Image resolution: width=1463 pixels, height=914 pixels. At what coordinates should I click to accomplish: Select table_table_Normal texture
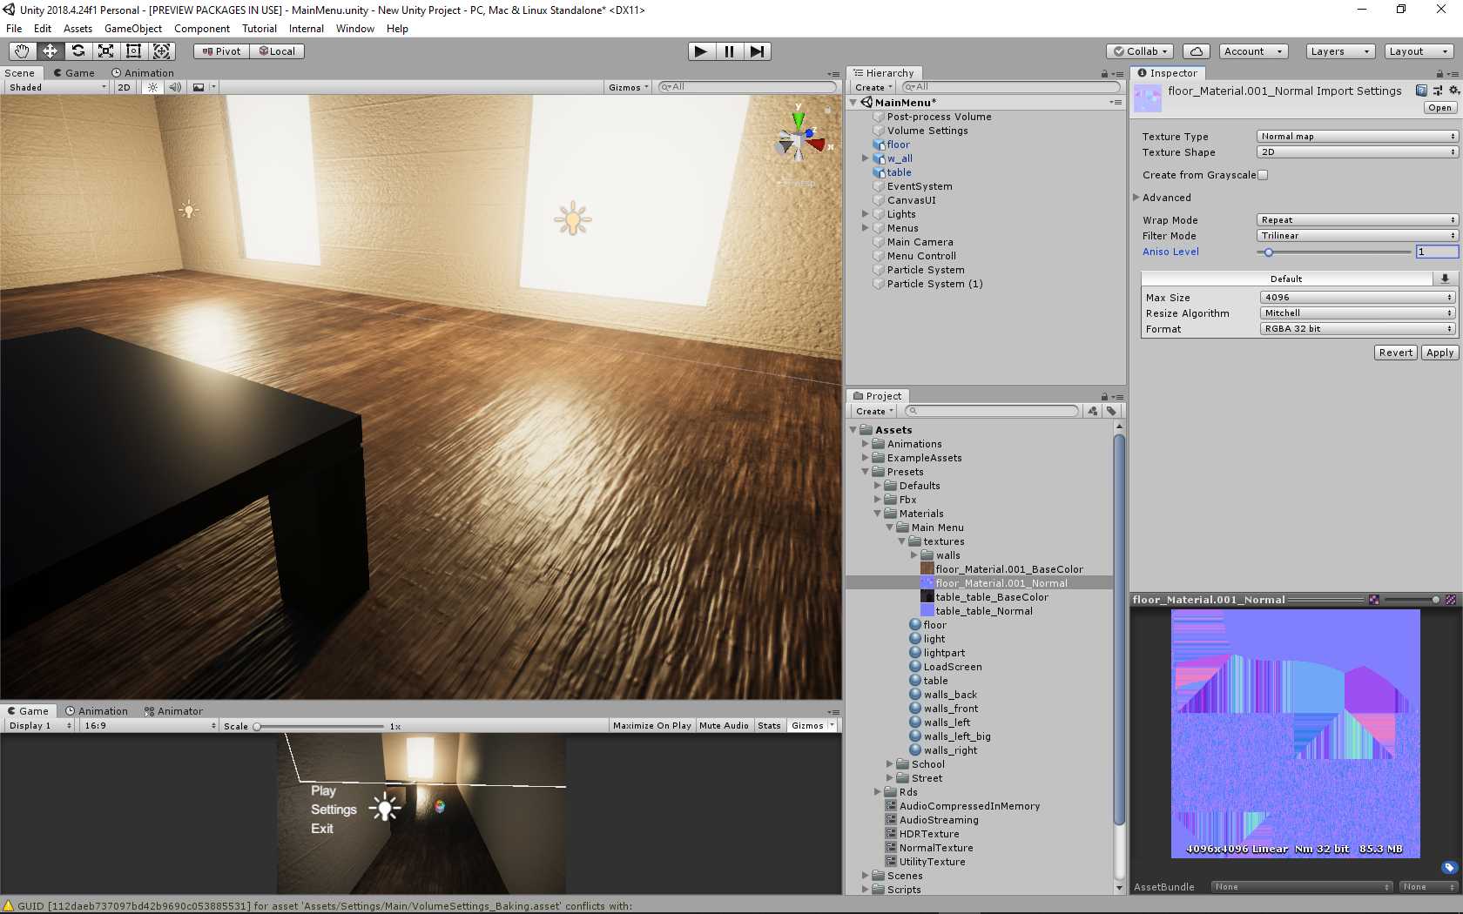(x=984, y=611)
